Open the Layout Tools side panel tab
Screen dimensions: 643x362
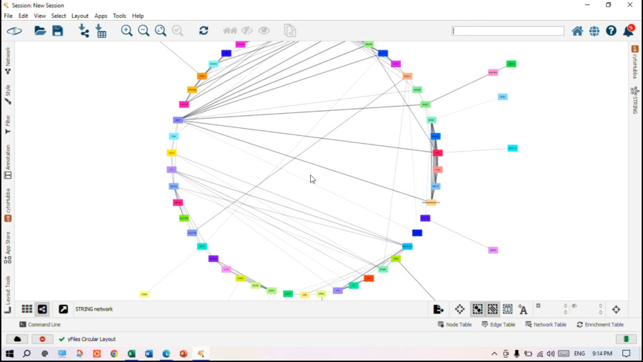tap(7, 294)
